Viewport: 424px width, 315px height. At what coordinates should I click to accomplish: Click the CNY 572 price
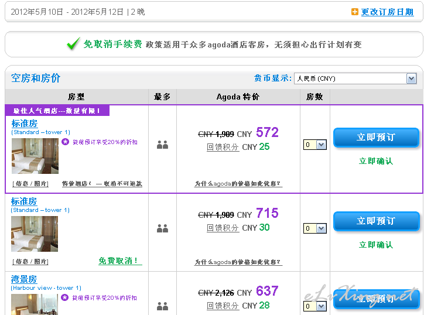pyautogui.click(x=258, y=132)
